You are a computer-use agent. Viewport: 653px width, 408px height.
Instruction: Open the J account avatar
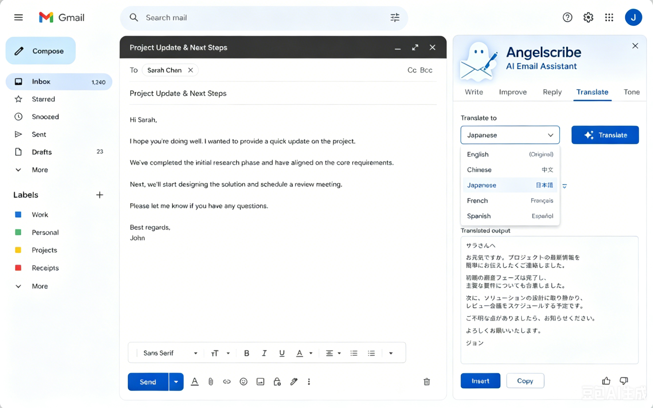(633, 18)
